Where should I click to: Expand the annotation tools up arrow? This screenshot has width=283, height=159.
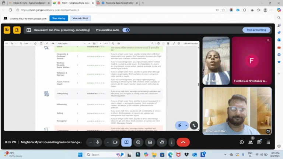[x=186, y=126]
